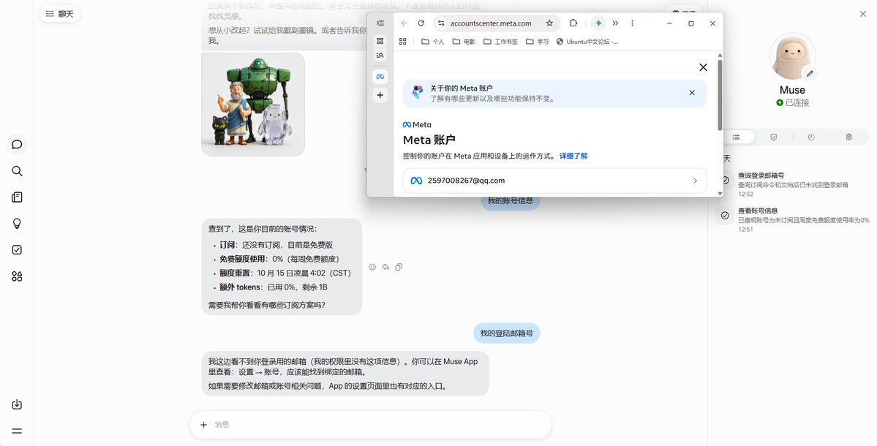Open the tasks checkmark icon in the sidebar

17,250
